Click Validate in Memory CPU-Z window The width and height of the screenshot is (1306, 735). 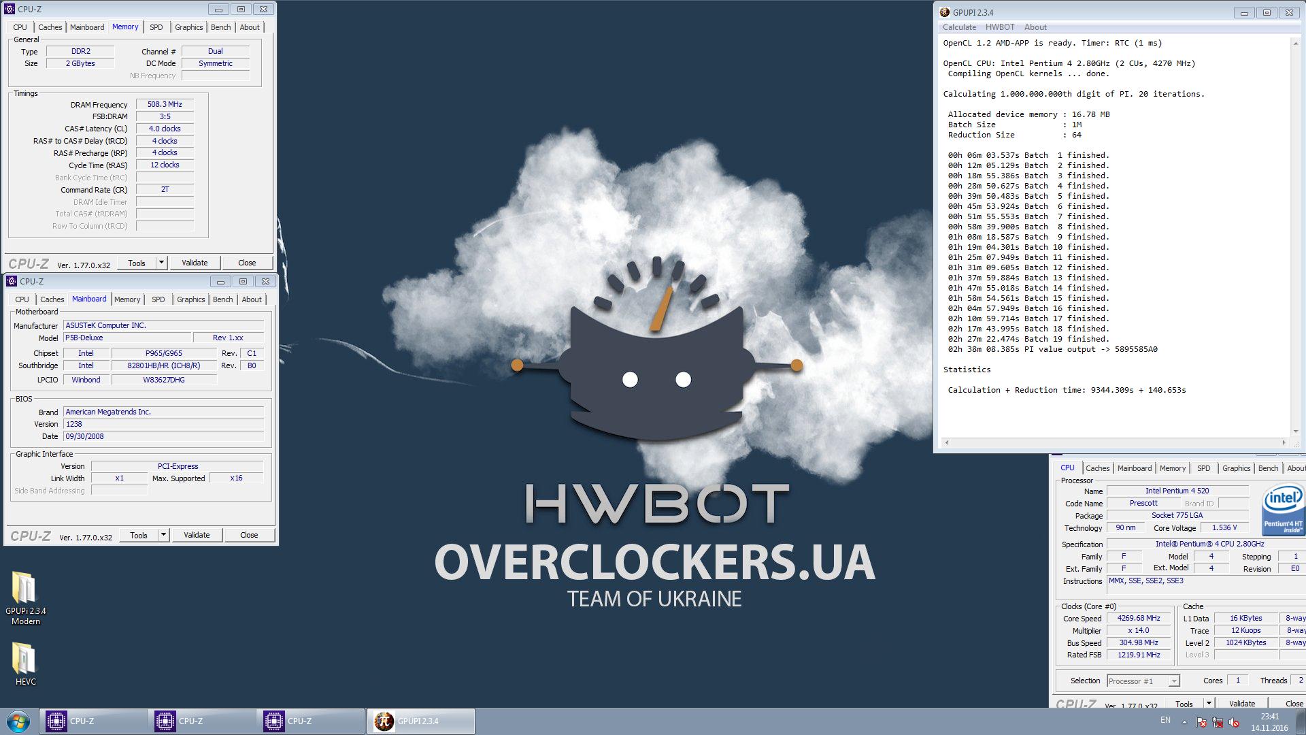tap(195, 263)
